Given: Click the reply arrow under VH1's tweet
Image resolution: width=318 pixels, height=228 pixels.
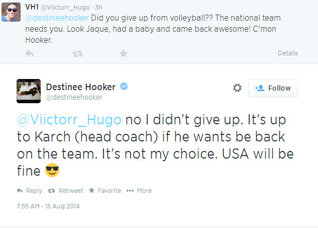Looking at the screenshot, I should pos(29,53).
